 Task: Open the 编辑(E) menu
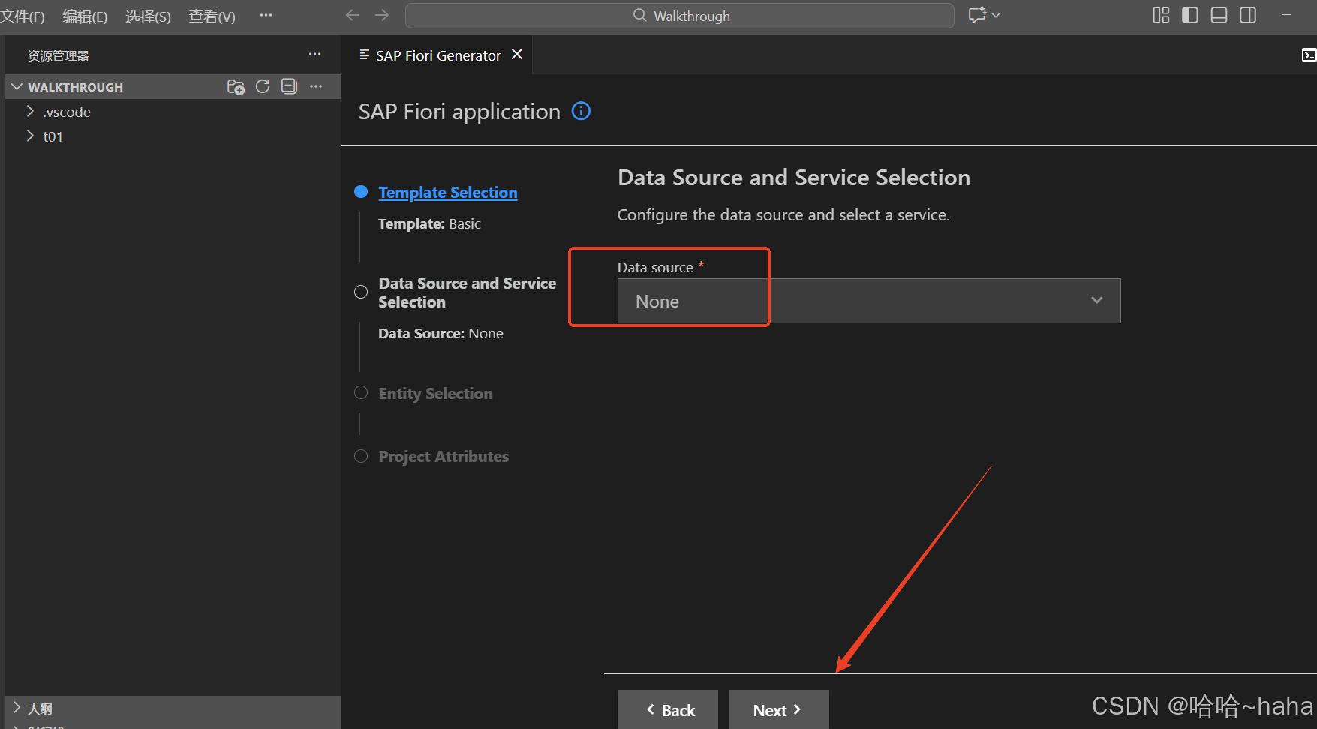85,16
